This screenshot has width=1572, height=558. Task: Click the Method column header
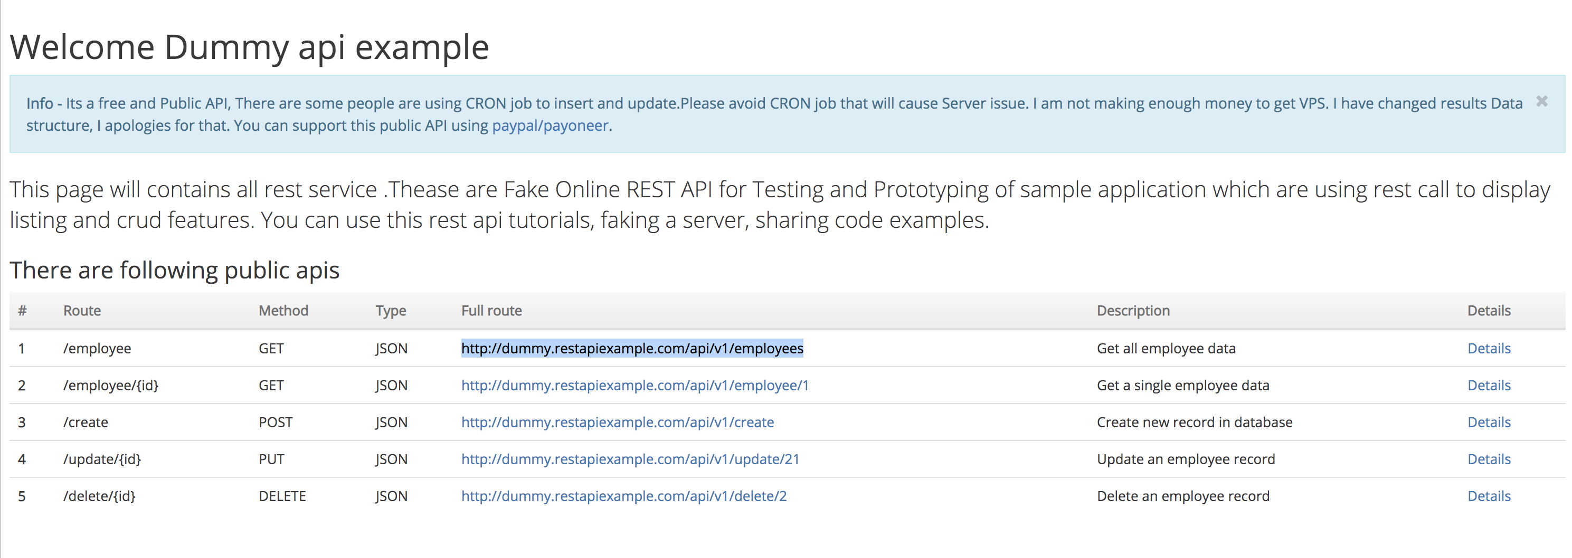tap(283, 311)
